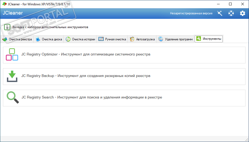This screenshot has width=249, height=142.
Task: Click the JC Registry Search magnifier icon
Action: (13, 97)
